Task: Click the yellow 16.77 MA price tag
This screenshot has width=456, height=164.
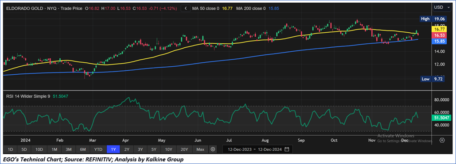Action: 439,29
